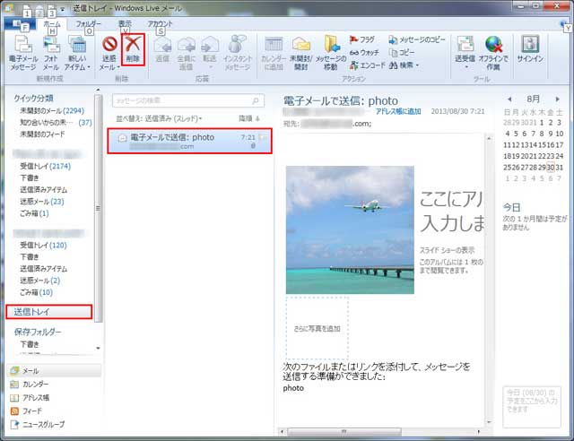Viewport: 574px width, 441px height.
Task: Switch to the 表示 ribbon tab
Action: click(x=126, y=23)
